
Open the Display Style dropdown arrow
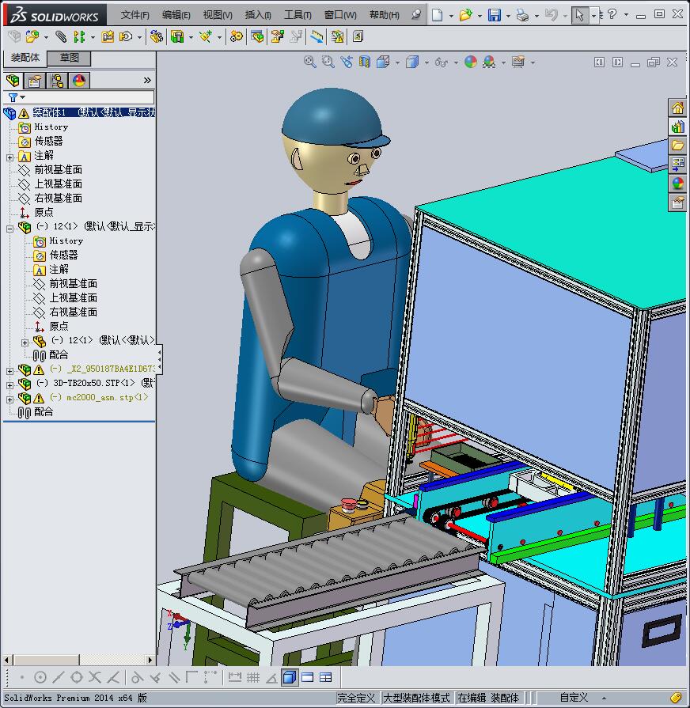click(427, 62)
